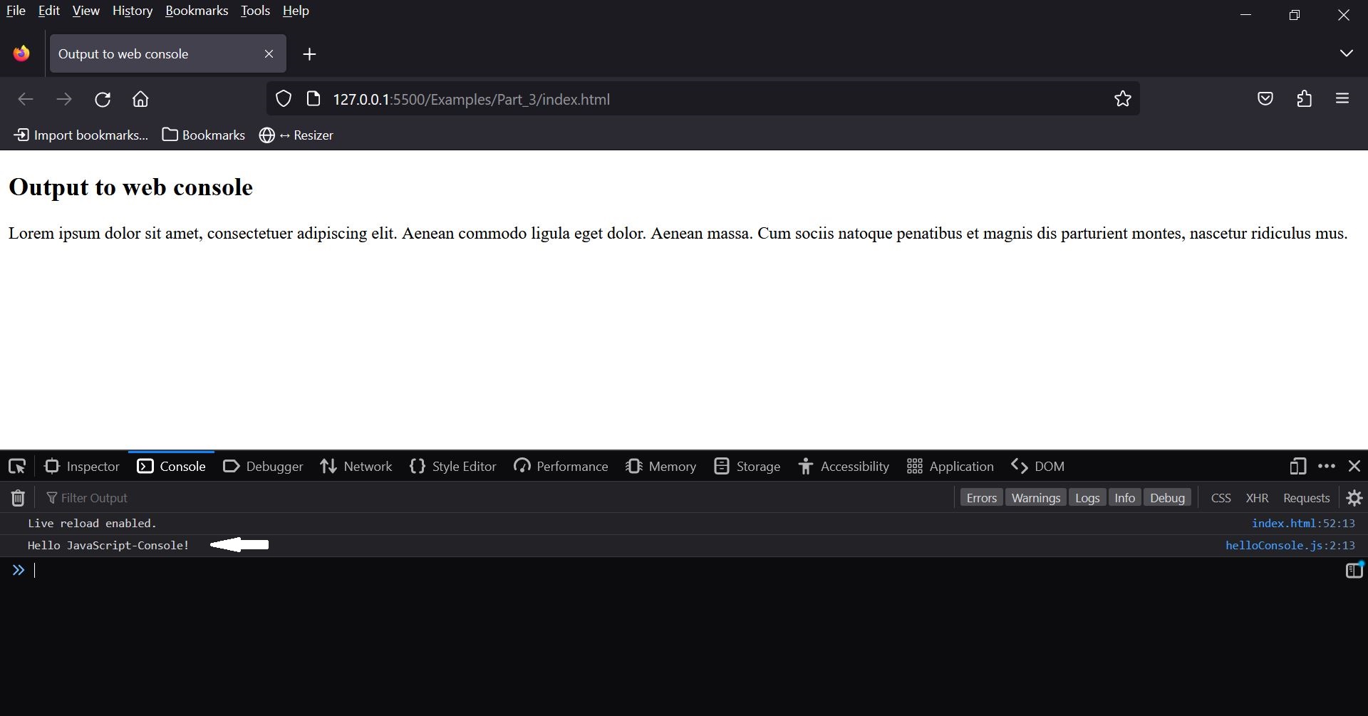Viewport: 1368px width, 716px height.
Task: Open the Firefox application menu
Action: [1342, 98]
